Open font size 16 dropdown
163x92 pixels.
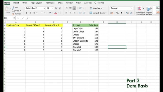click(53, 8)
